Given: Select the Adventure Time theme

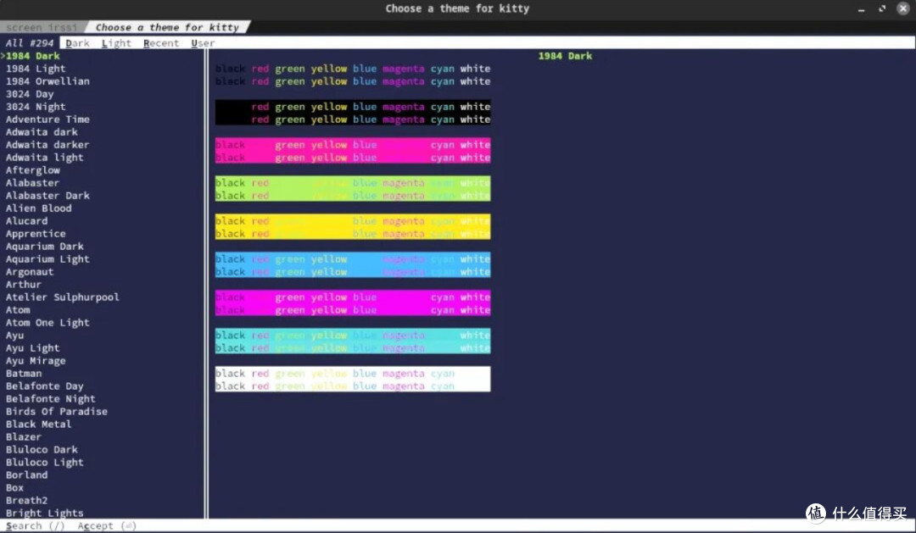Looking at the screenshot, I should pyautogui.click(x=47, y=119).
